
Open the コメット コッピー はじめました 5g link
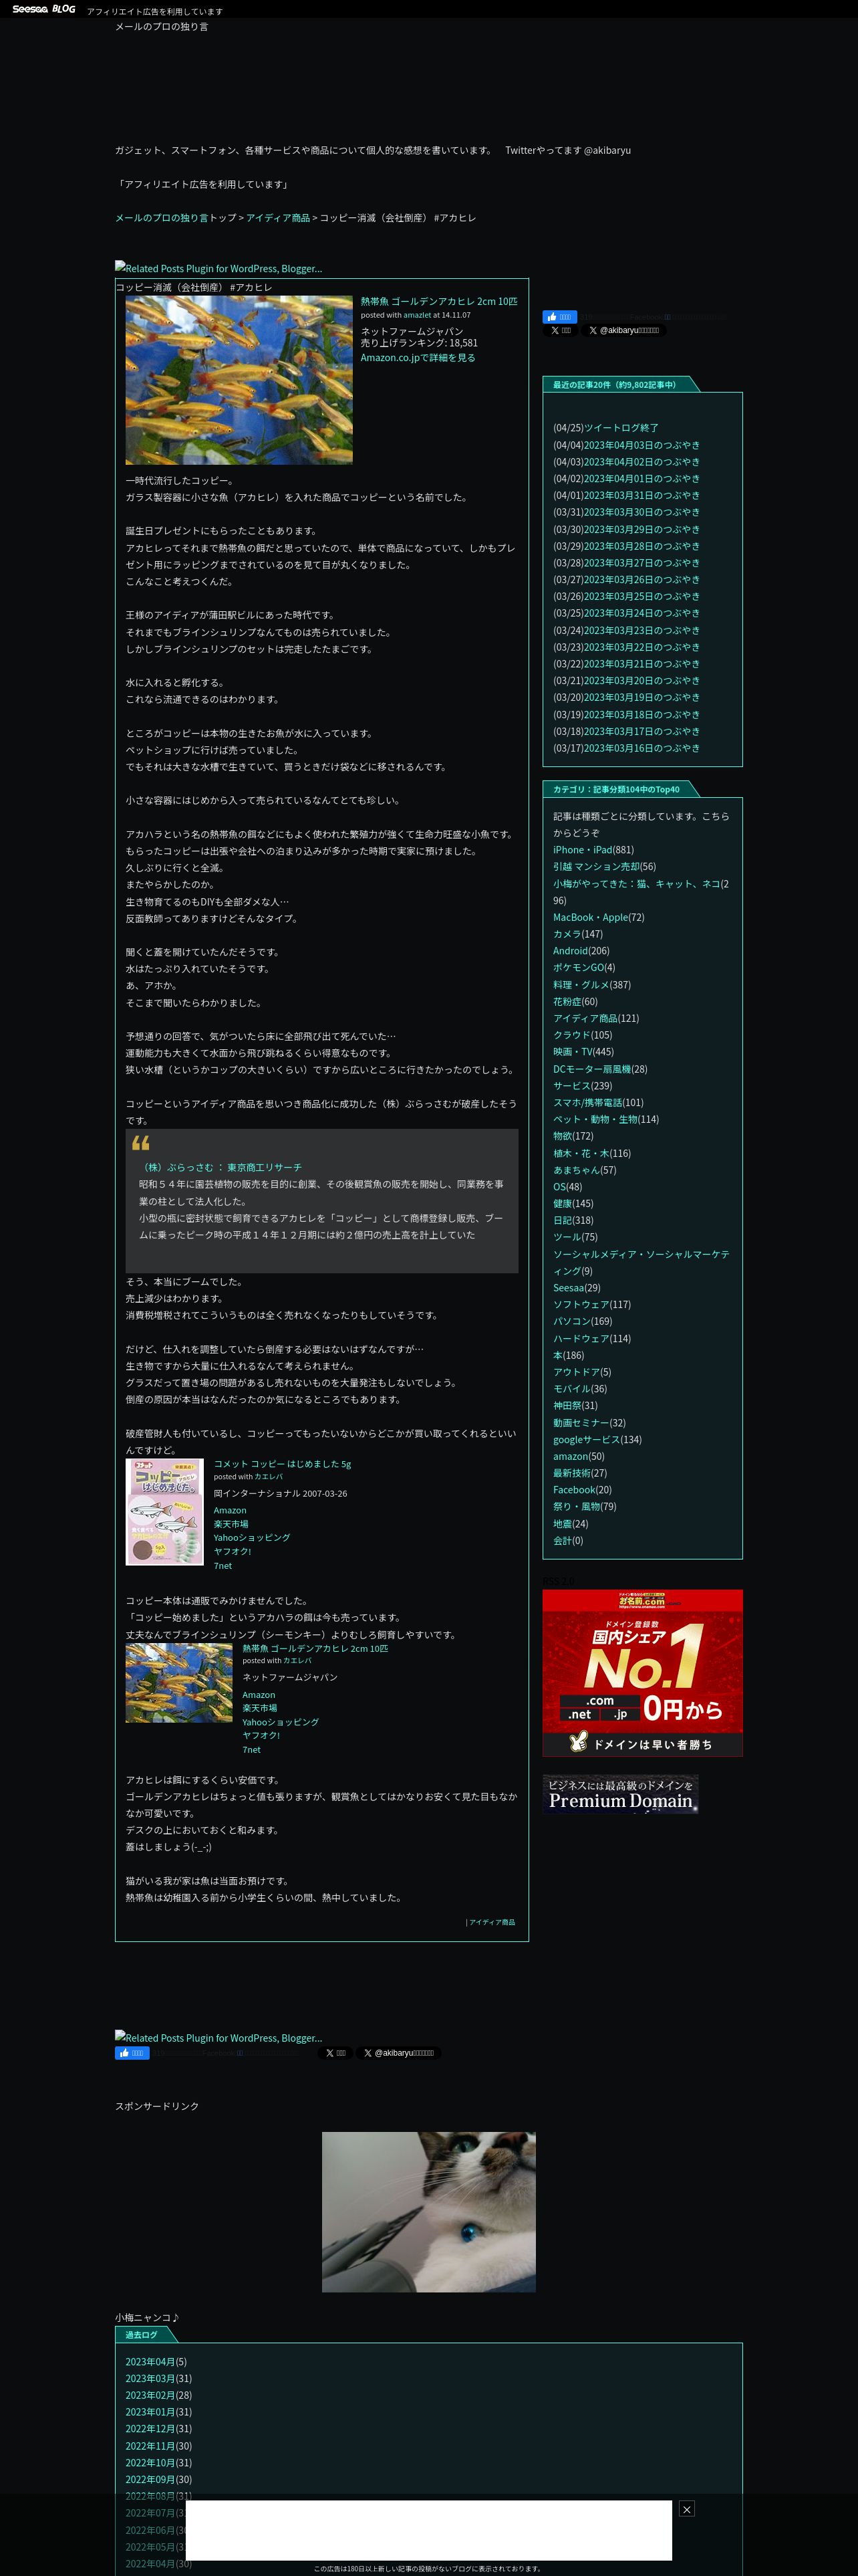[283, 1464]
